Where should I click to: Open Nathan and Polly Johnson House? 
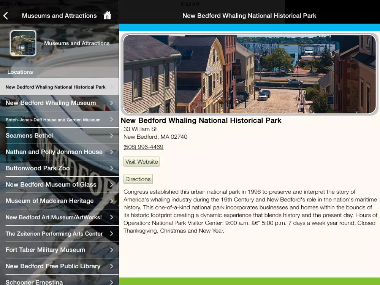[x=59, y=152]
